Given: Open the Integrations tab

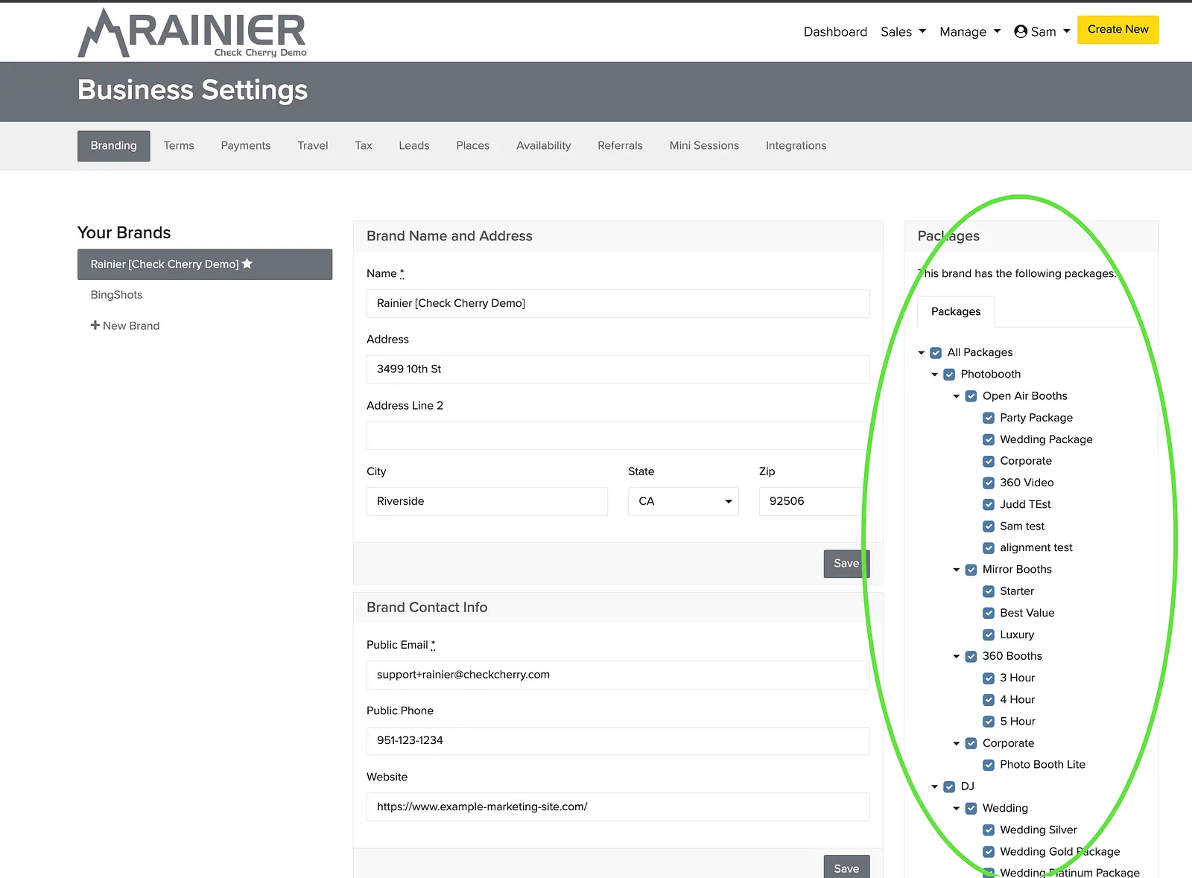Looking at the screenshot, I should pyautogui.click(x=796, y=146).
